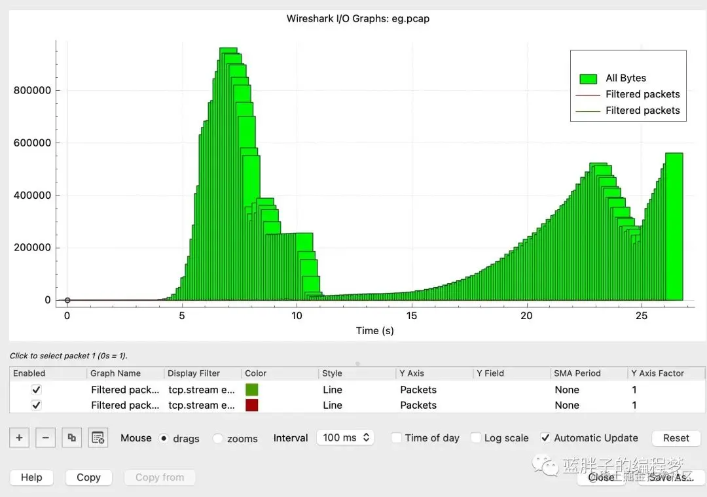This screenshot has width=707, height=497.
Task: Click the Time (s) axis label
Action: point(374,331)
